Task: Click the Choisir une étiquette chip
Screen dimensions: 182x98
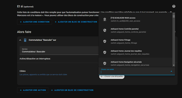Action: pos(112,77)
